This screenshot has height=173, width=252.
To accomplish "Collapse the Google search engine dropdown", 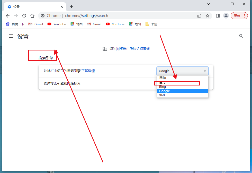I will pyautogui.click(x=182, y=71).
